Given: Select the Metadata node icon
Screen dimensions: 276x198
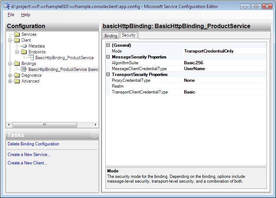Looking at the screenshot, I should tap(24, 46).
